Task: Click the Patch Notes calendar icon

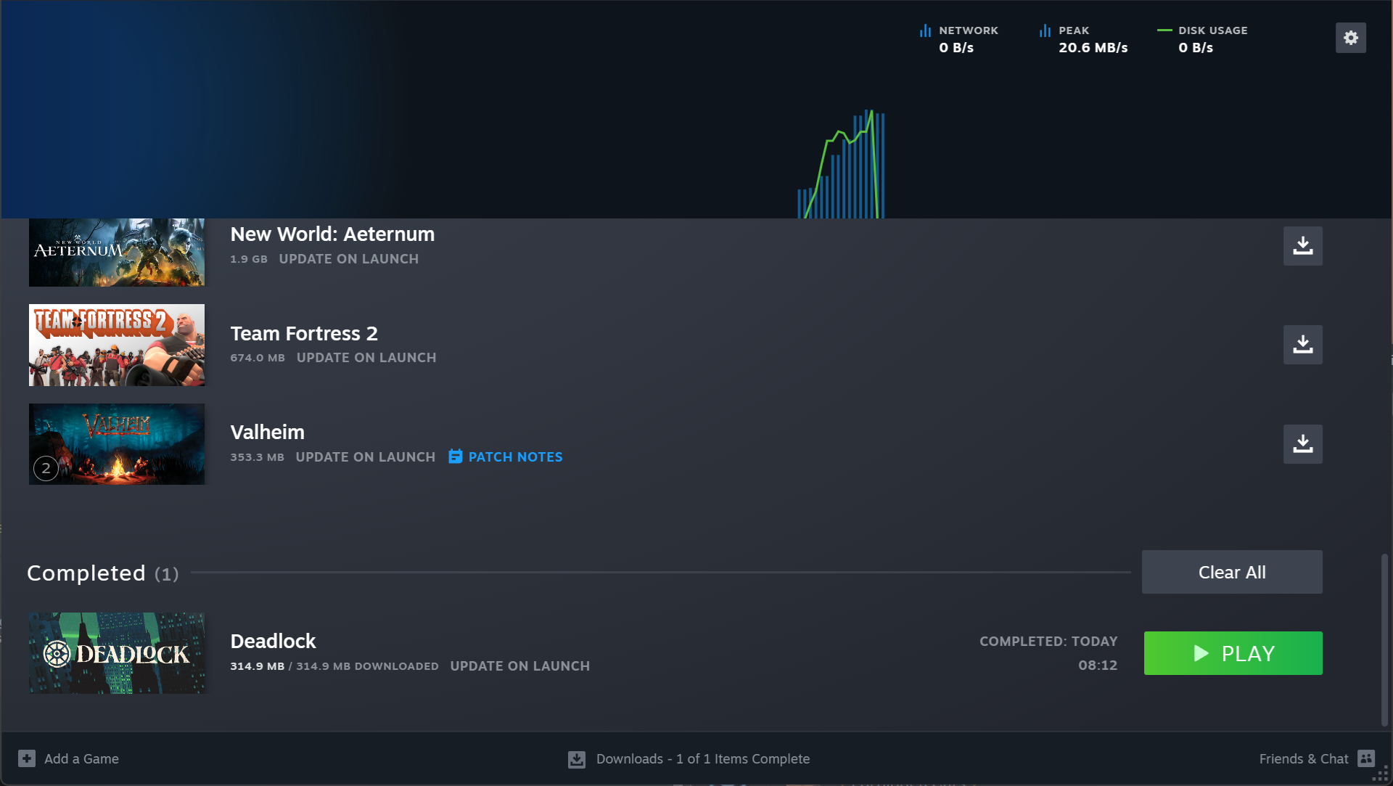Action: tap(455, 457)
